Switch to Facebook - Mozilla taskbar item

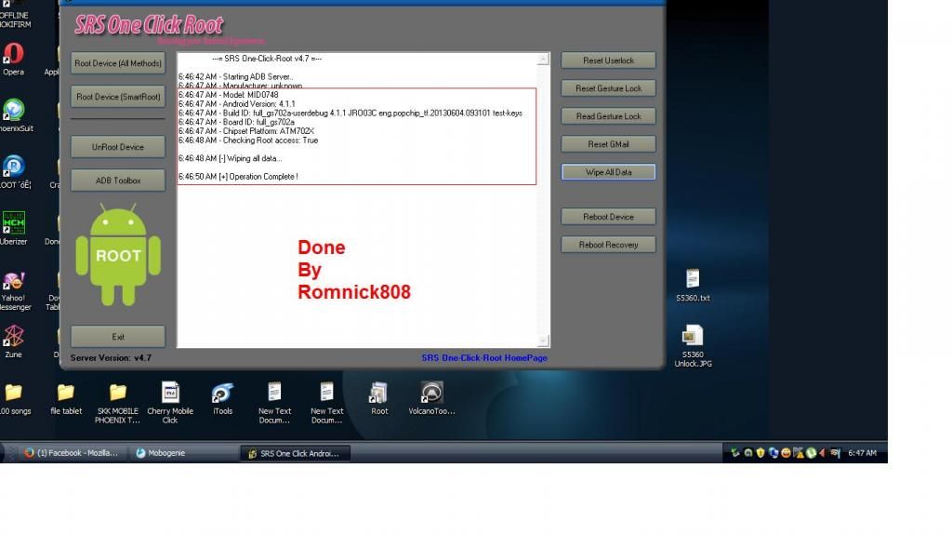click(x=71, y=453)
